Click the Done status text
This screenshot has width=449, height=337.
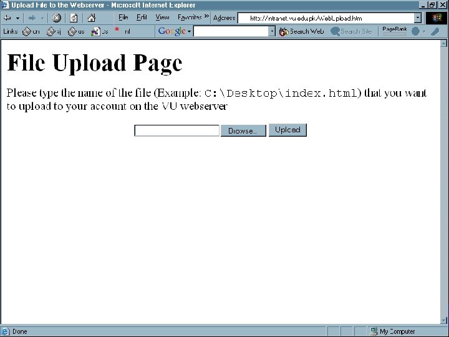pyautogui.click(x=20, y=331)
